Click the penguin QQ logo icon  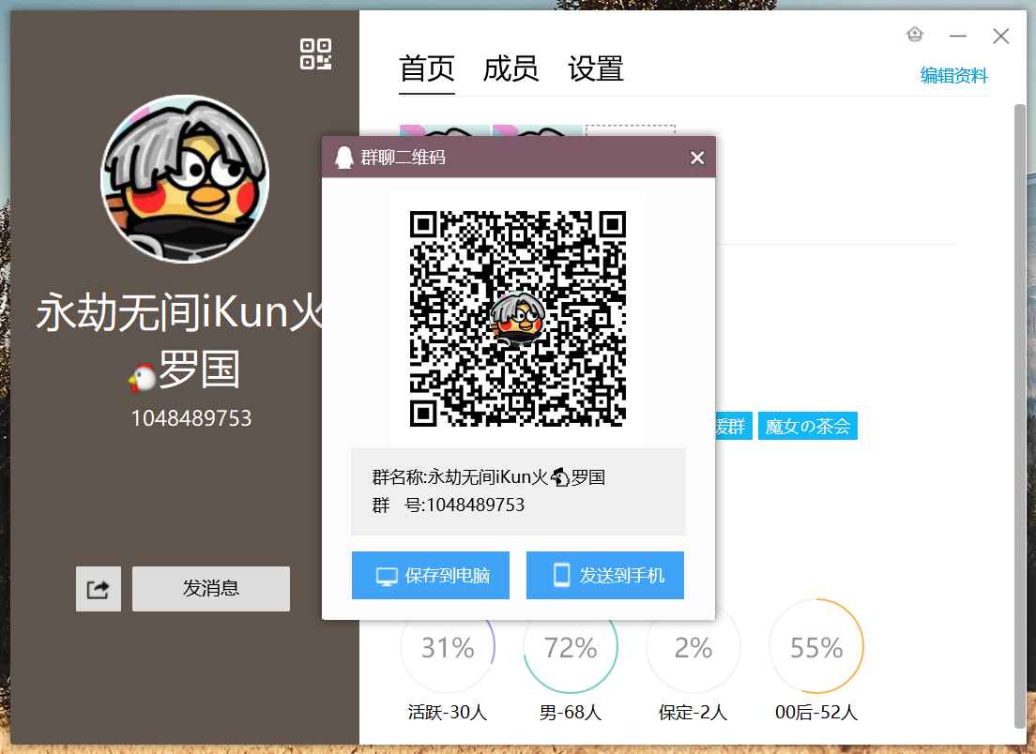click(344, 158)
